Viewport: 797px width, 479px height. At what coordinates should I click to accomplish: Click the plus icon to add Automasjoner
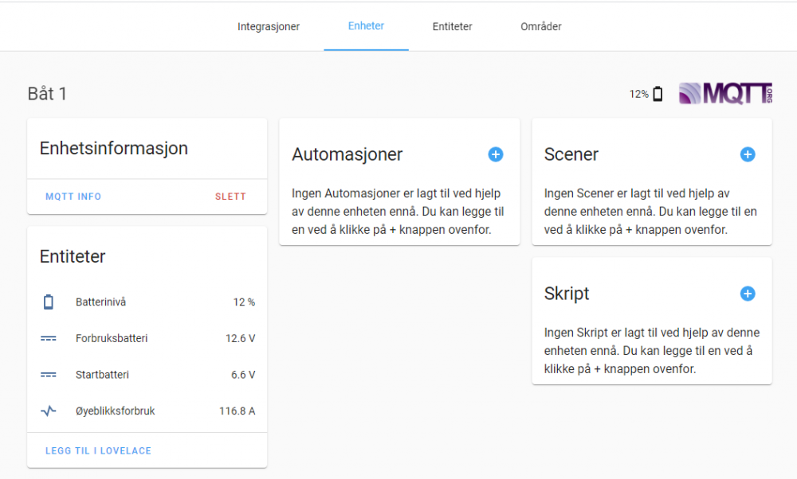pyautogui.click(x=495, y=154)
